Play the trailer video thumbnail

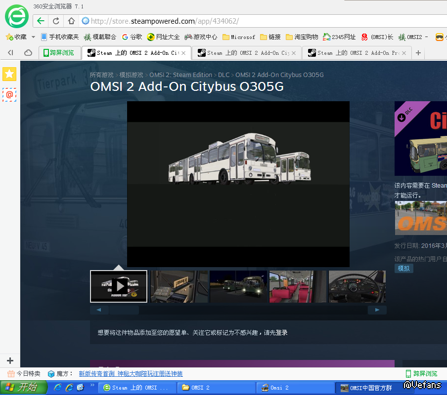[x=119, y=286]
